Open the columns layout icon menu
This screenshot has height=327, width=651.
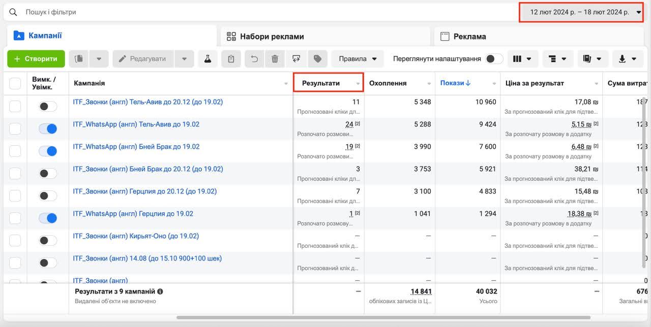522,59
